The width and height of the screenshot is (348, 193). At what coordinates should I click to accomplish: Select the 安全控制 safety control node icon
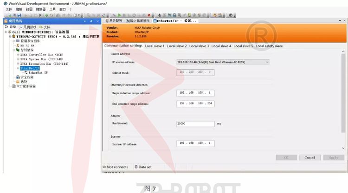[18, 77]
